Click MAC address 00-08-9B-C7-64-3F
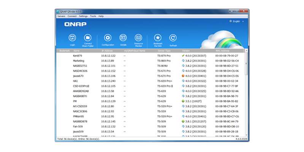 pyautogui.click(x=226, y=106)
